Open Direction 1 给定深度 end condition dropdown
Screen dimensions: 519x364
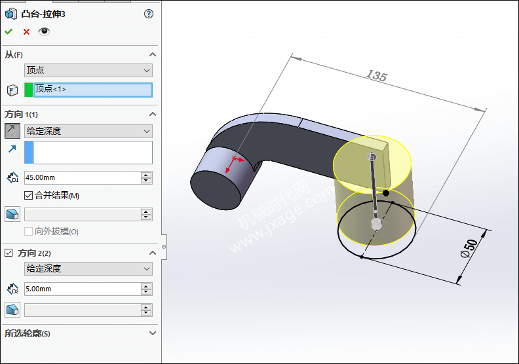tap(88, 131)
